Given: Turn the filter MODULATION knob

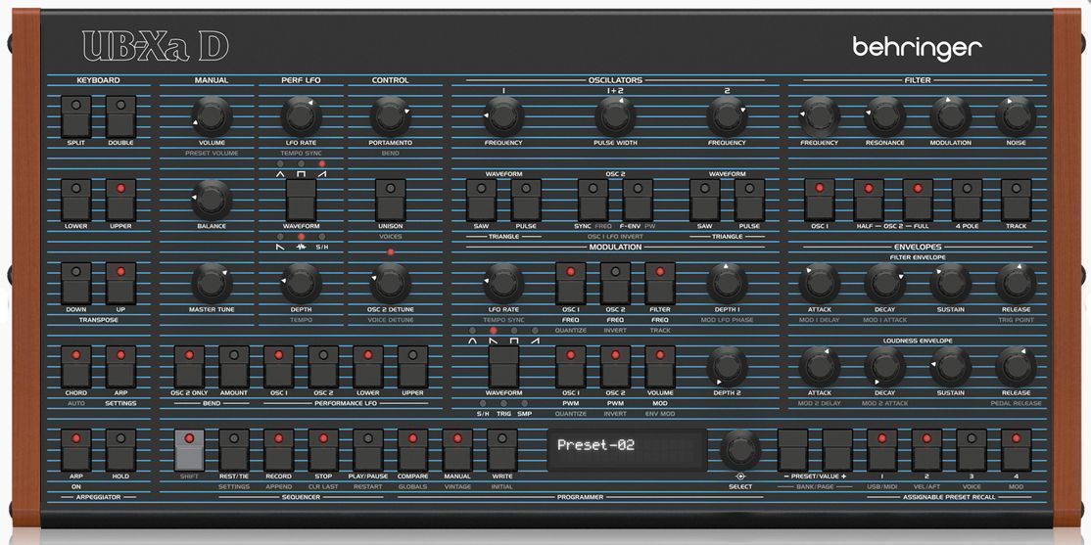Looking at the screenshot, I should (950, 116).
